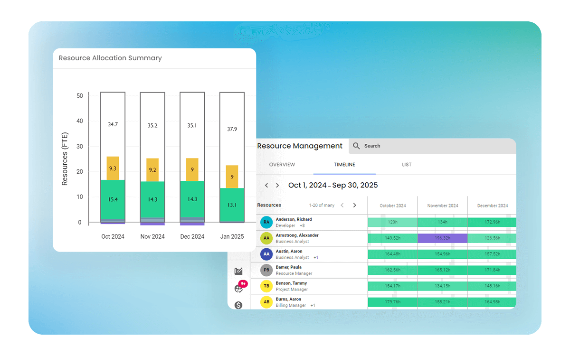Click the yellow 9.3 bar segment for Oct 2024

[113, 168]
